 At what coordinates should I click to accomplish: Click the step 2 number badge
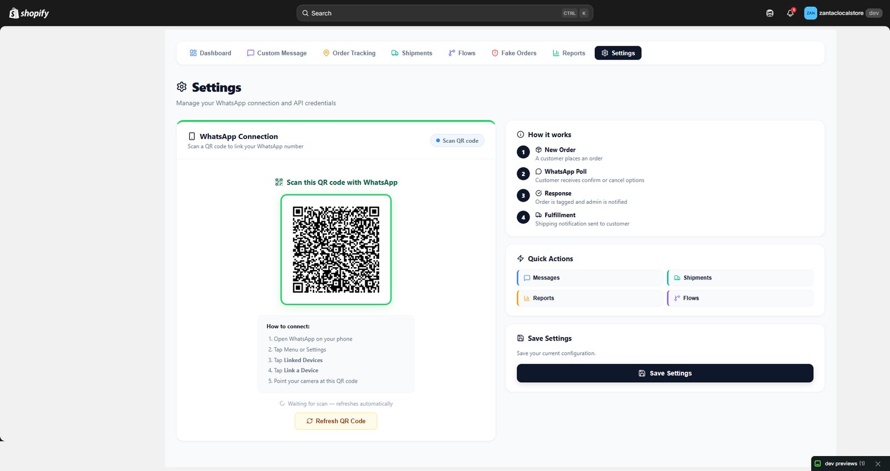tap(523, 174)
